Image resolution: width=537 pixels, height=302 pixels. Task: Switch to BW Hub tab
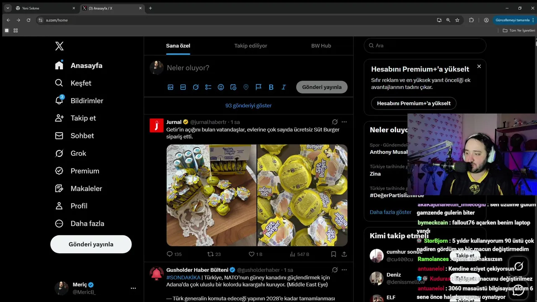321,46
